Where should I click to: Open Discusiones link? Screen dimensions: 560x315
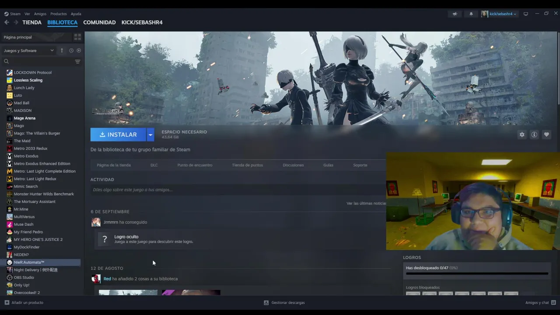click(293, 165)
